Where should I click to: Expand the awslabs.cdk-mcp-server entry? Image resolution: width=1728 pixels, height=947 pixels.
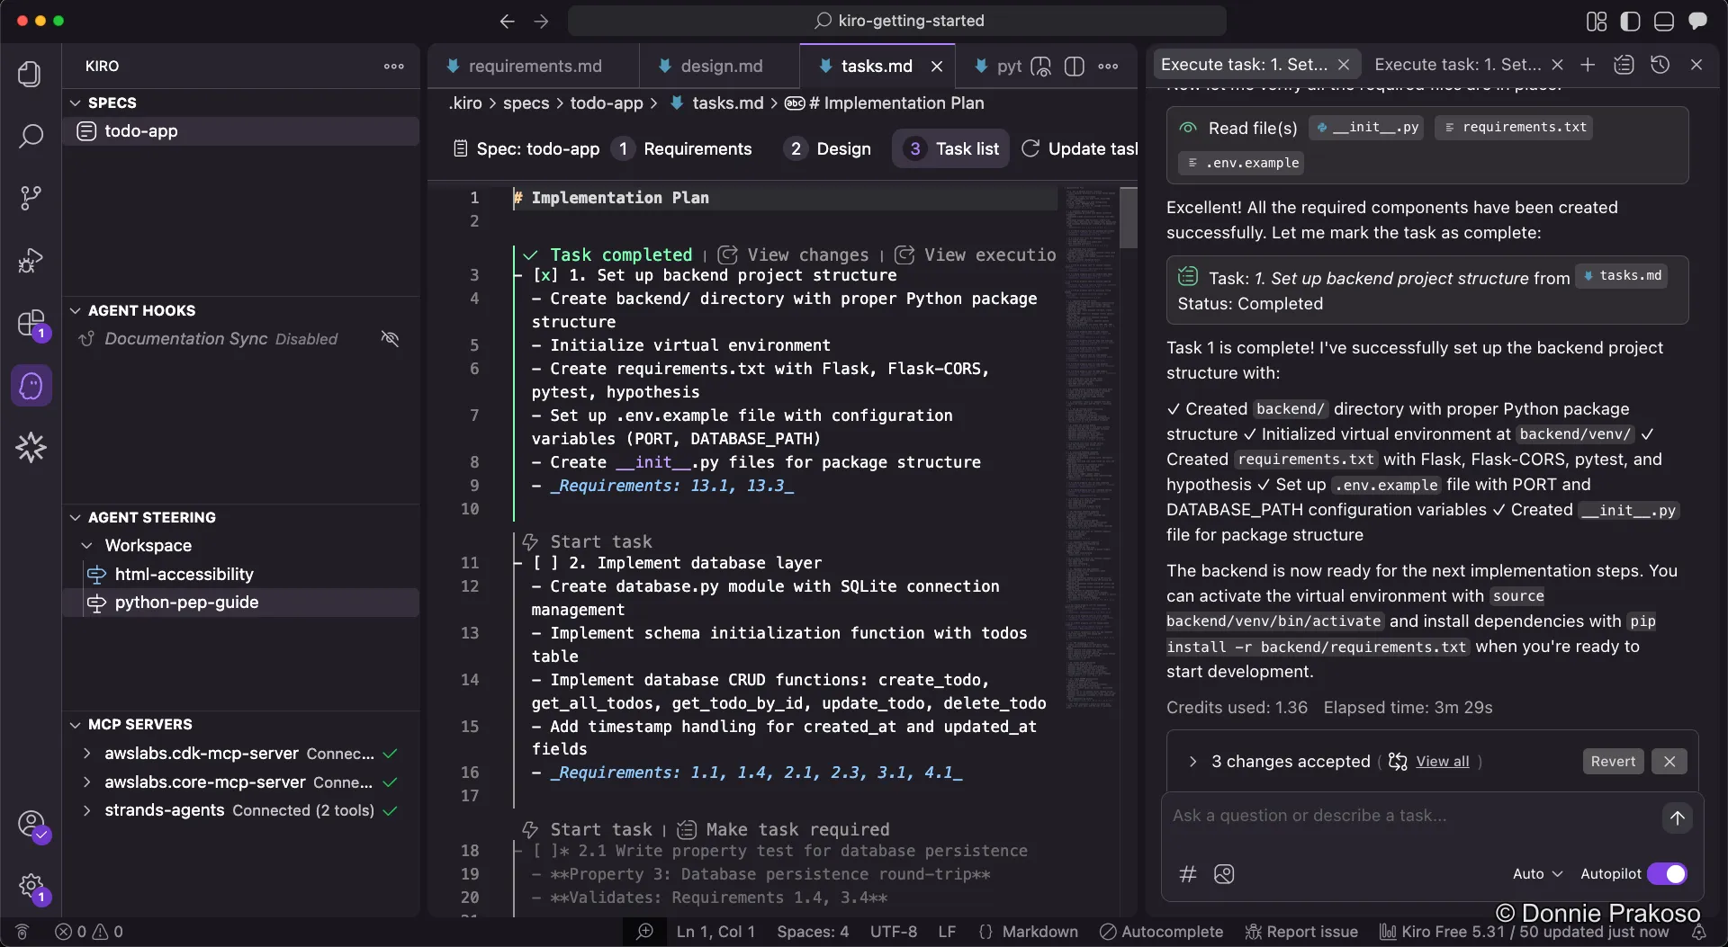pyautogui.click(x=87, y=754)
